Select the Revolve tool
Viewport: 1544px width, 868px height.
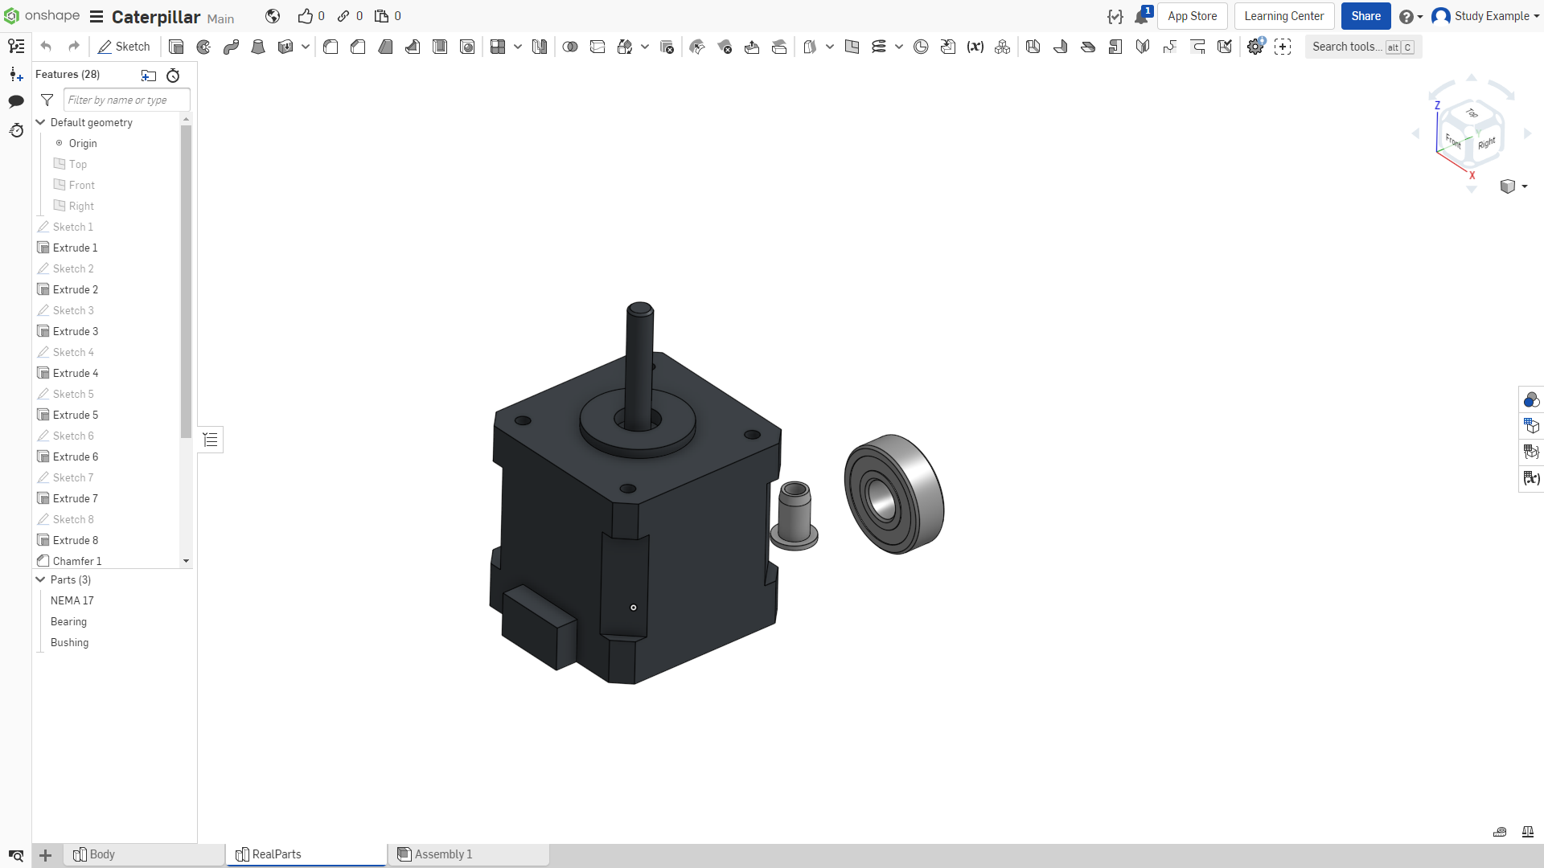[x=203, y=47]
